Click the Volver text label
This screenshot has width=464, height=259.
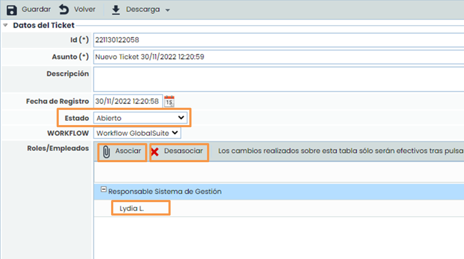click(85, 10)
